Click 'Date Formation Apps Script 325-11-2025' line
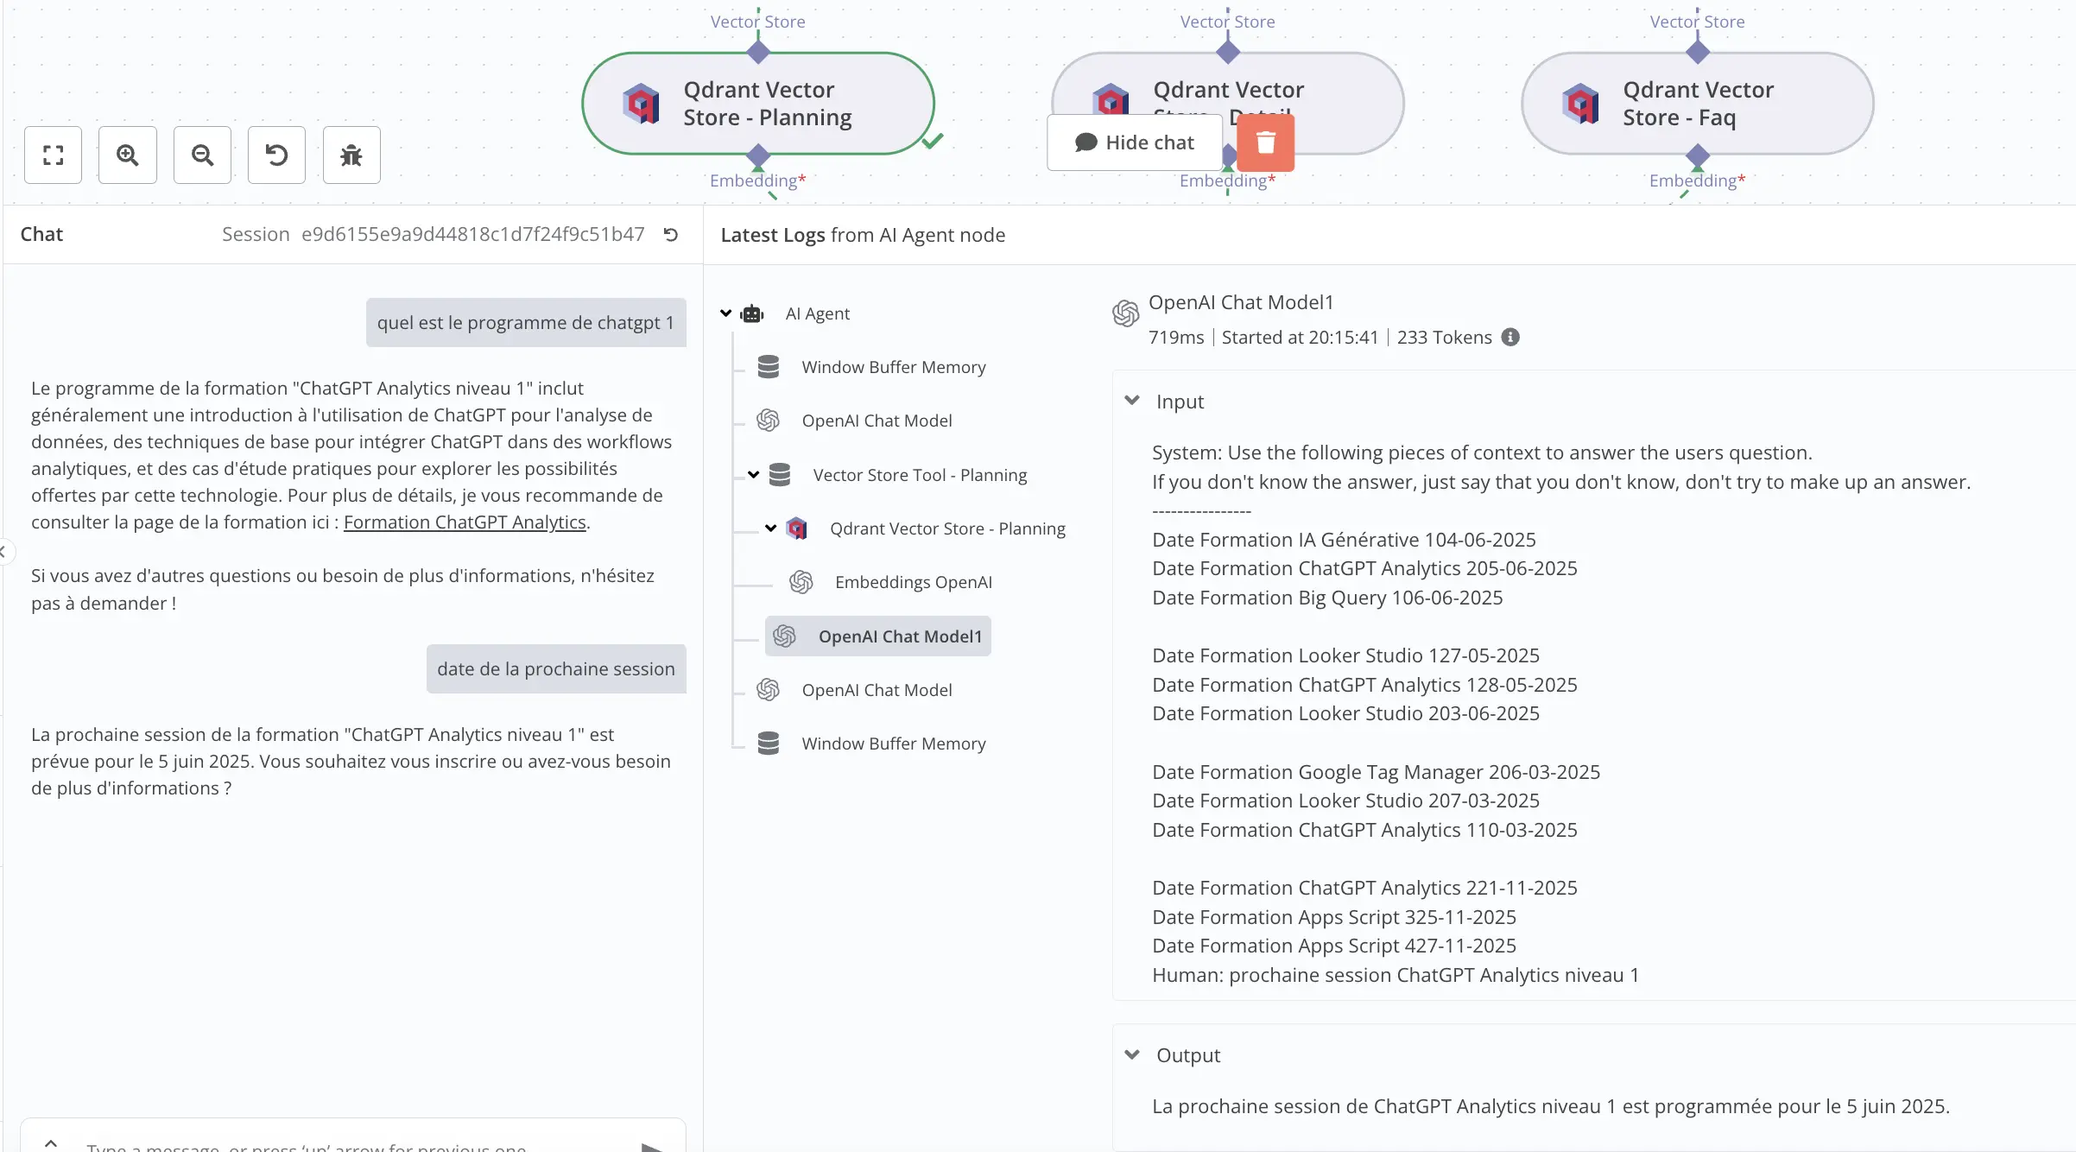2076x1152 pixels. click(1334, 917)
